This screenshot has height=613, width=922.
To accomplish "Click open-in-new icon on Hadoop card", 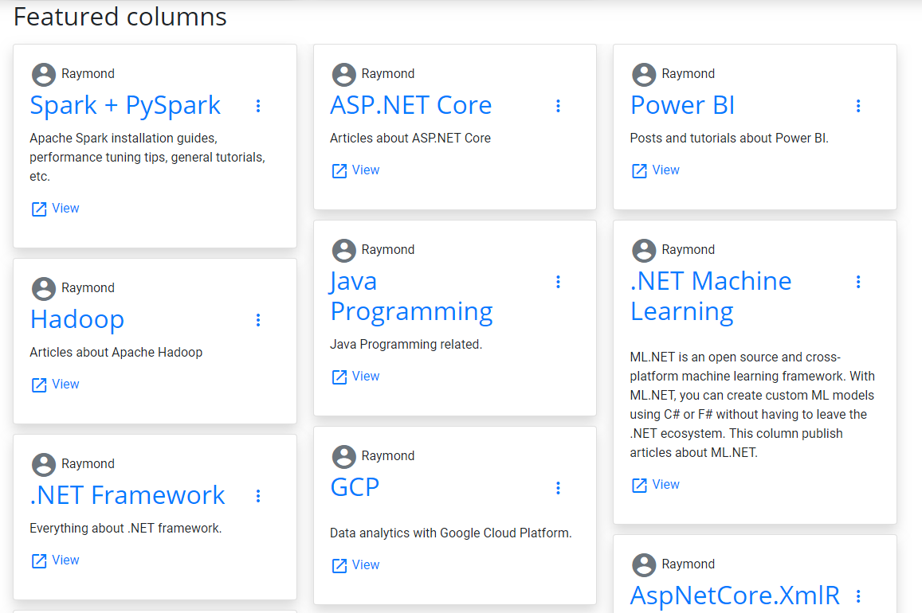I will 39,385.
